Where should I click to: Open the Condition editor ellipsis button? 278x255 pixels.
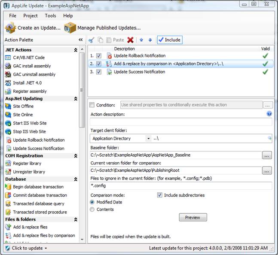tap(268, 105)
